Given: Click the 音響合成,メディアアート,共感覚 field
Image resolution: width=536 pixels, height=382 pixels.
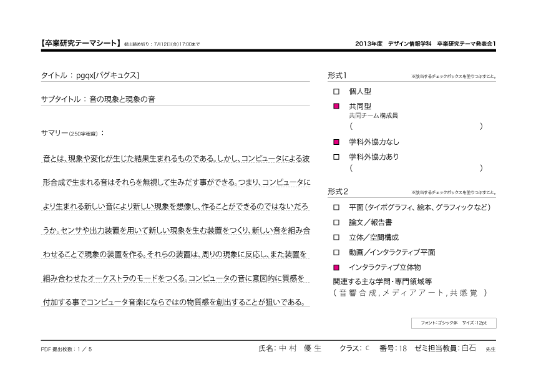Looking at the screenshot, I should (410, 293).
